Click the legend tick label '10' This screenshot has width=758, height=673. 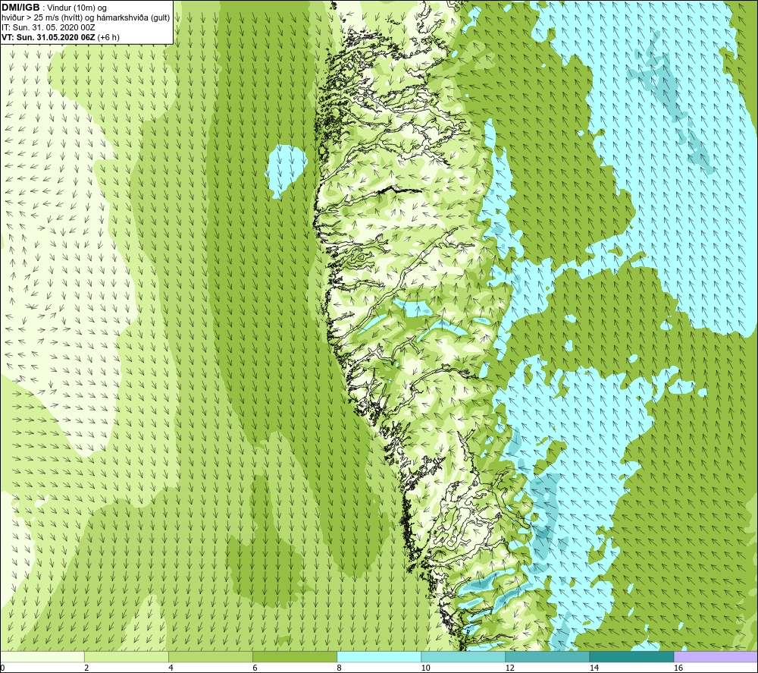click(x=425, y=668)
